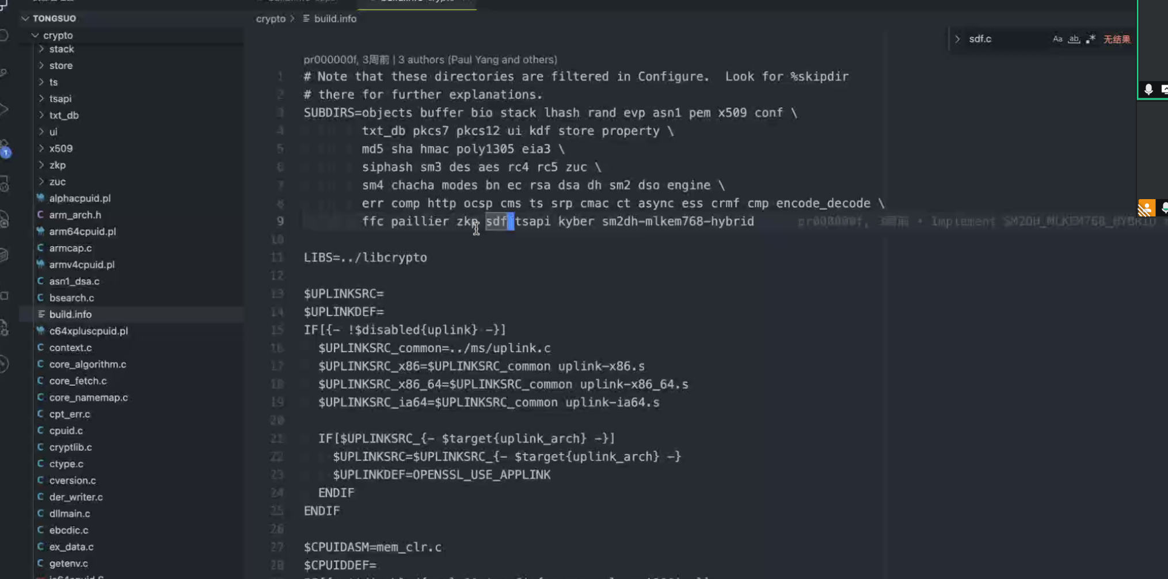1168x579 pixels.
Task: Click the orange participant icon in overlay
Action: pyautogui.click(x=1146, y=208)
